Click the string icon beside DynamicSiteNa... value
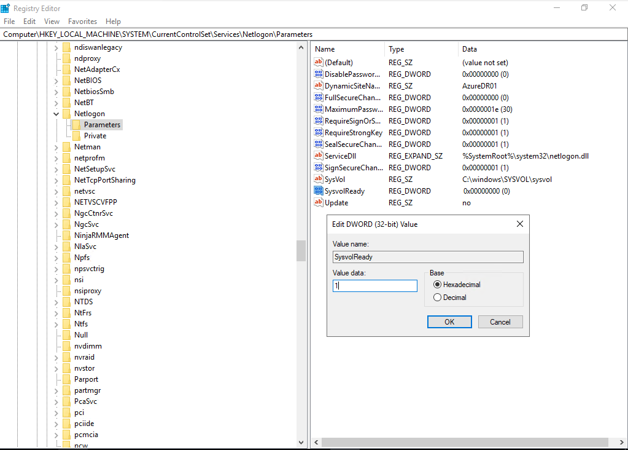 pyautogui.click(x=319, y=85)
